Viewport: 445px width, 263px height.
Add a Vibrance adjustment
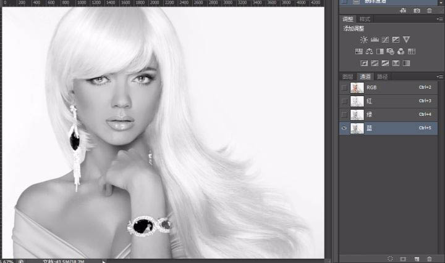pyautogui.click(x=407, y=39)
